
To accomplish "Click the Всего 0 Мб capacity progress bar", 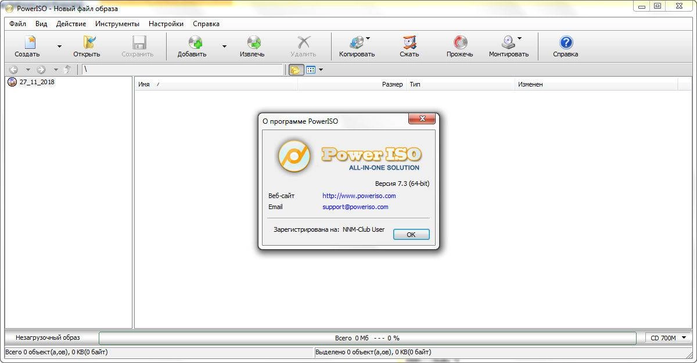I will [367, 337].
